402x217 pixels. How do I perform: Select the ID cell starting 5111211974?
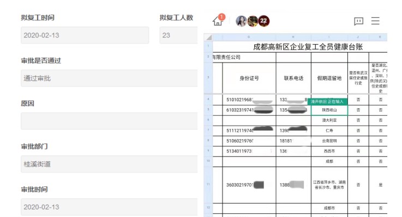[249, 131]
